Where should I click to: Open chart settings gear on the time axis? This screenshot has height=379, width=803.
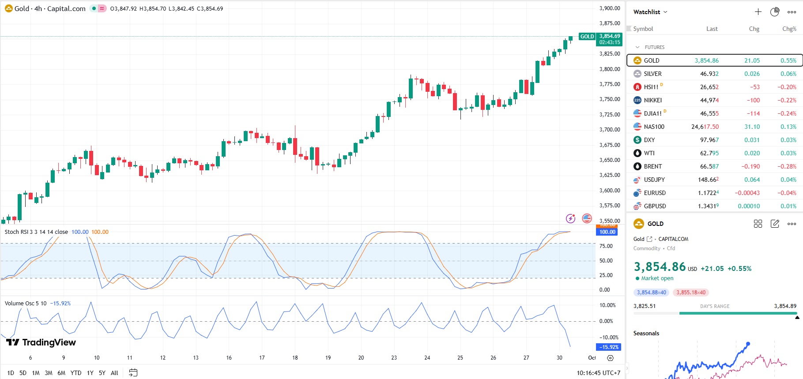pos(610,358)
